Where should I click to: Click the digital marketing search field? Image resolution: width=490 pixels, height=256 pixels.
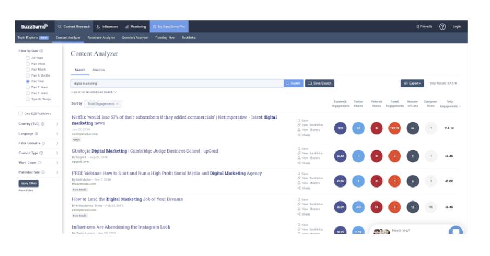pos(177,83)
